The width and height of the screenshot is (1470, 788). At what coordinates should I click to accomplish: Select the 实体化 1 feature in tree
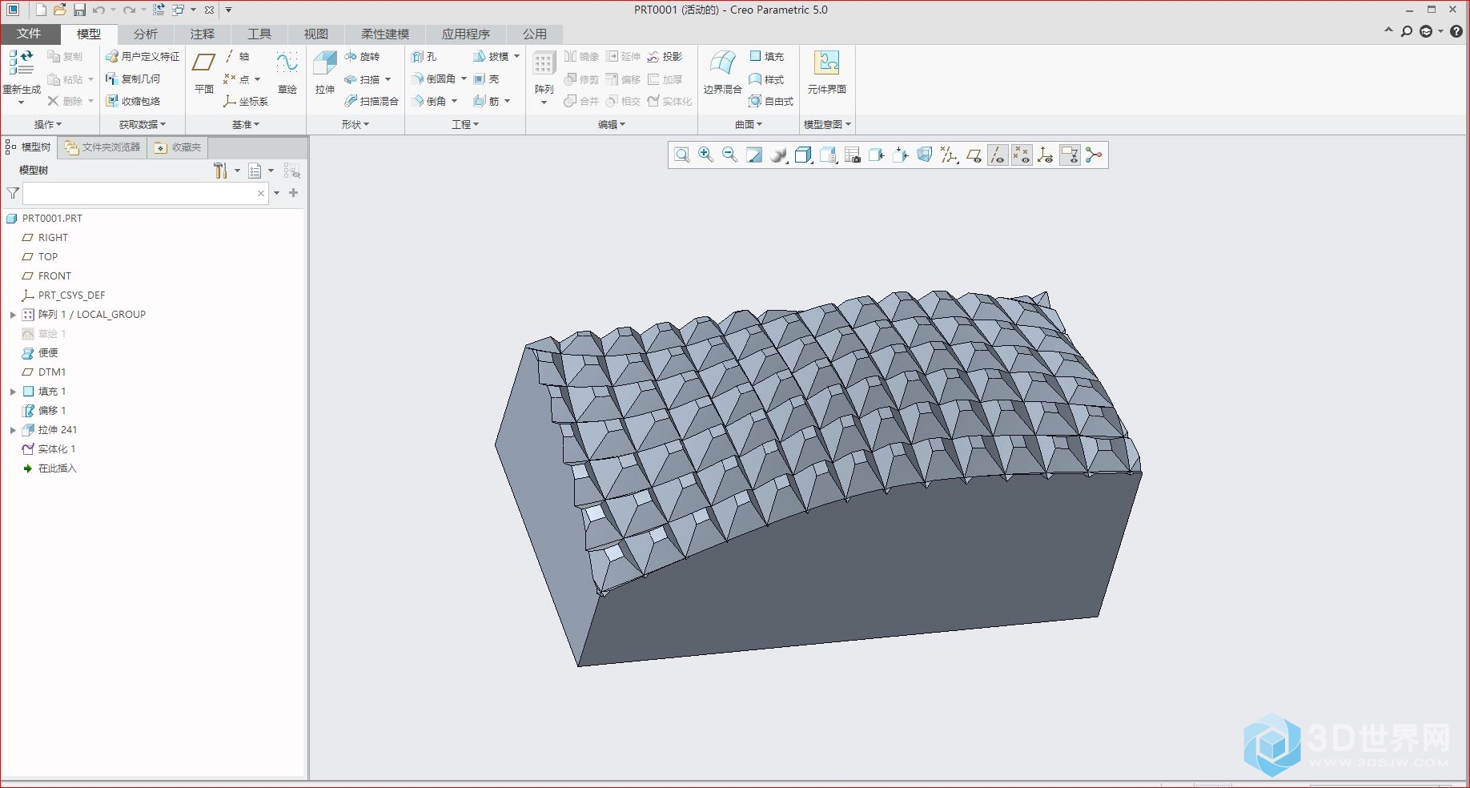(56, 449)
